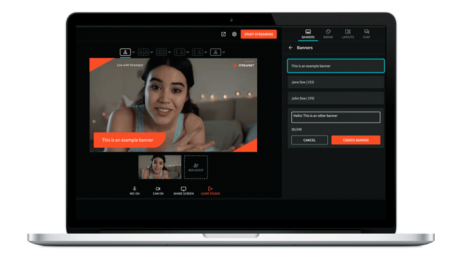The height and width of the screenshot is (260, 463).
Task: Click the Share Screen icon
Action: pos(183,190)
